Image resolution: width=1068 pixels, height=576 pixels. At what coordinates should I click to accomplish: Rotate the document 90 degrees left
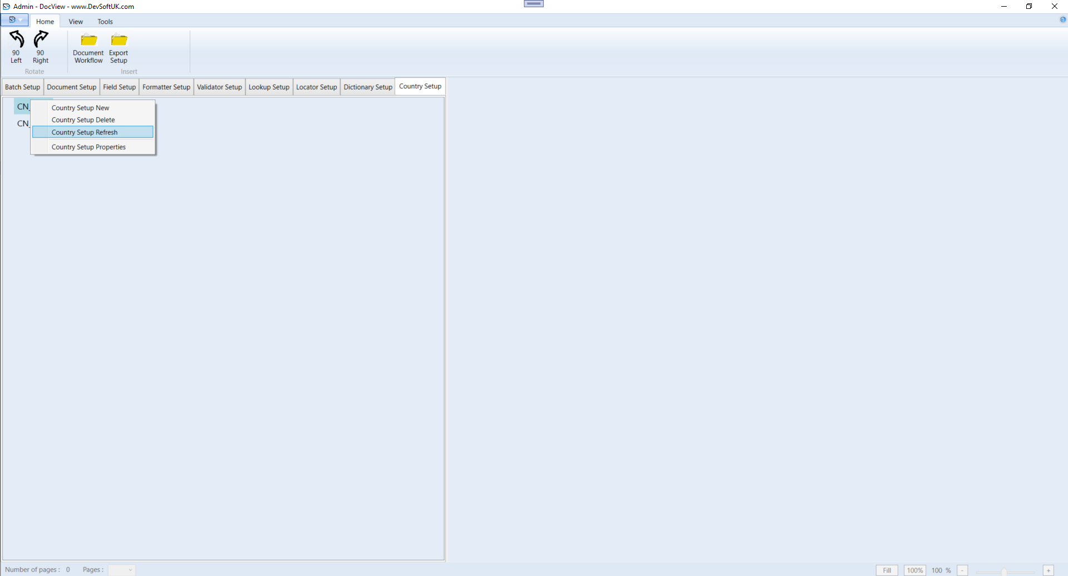[x=16, y=47]
